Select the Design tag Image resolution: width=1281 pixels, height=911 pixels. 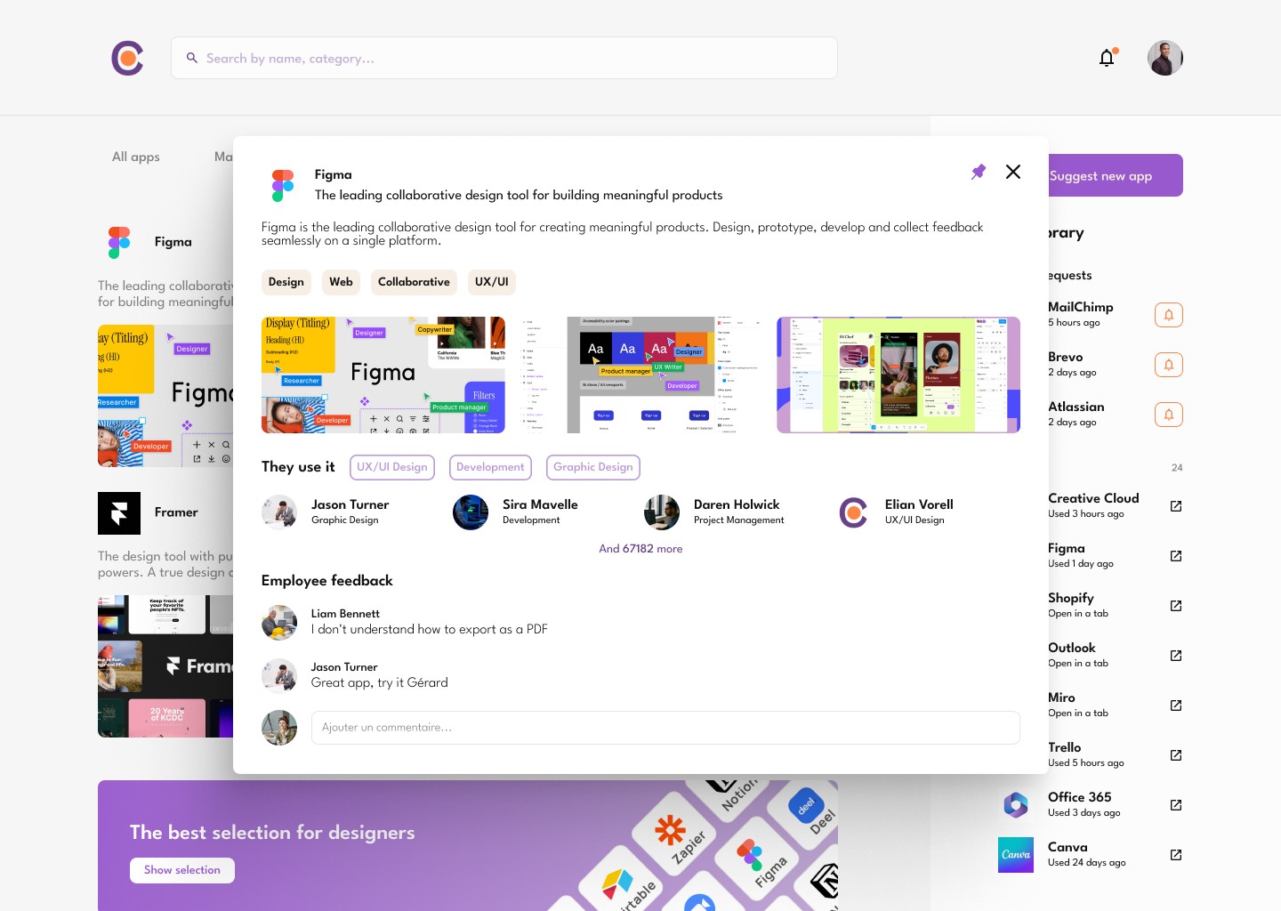click(286, 282)
